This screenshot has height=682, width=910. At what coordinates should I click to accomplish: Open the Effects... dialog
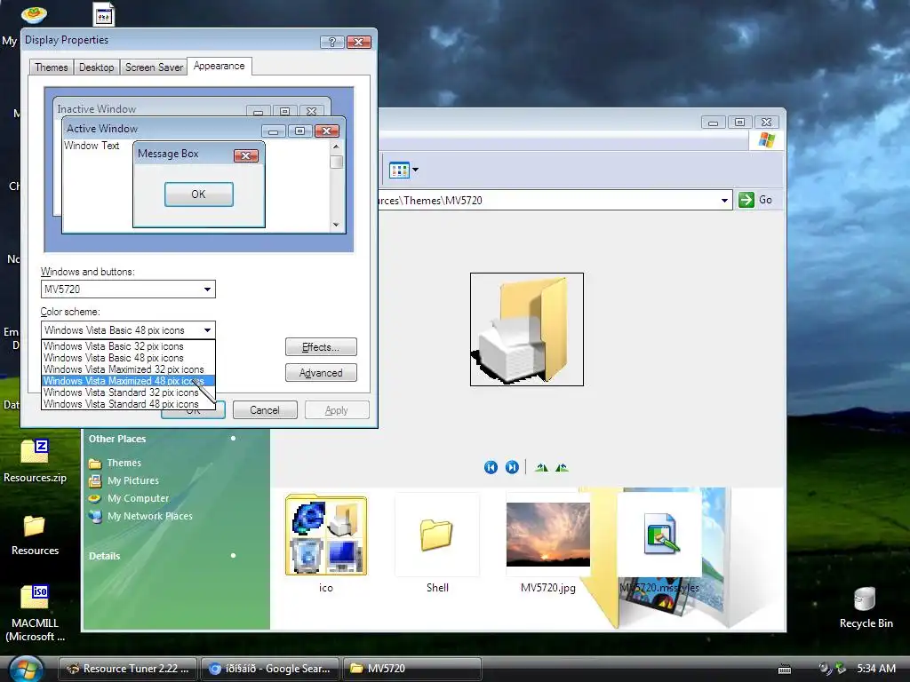(321, 347)
